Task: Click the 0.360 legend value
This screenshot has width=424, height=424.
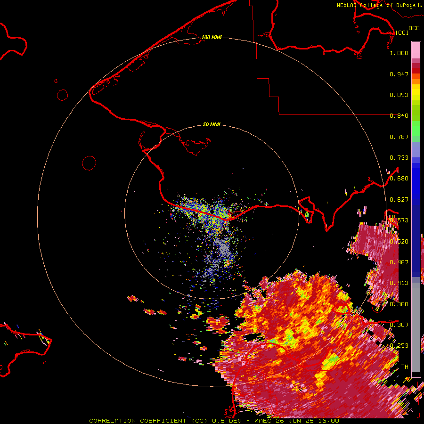Action: coord(399,304)
